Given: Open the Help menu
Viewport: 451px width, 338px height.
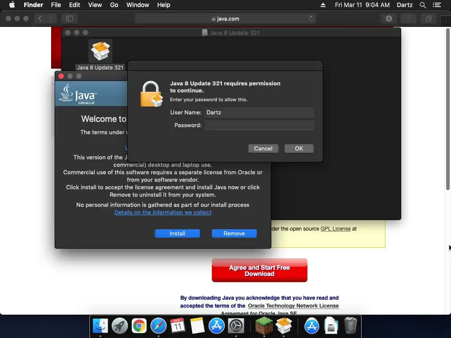Looking at the screenshot, I should 164,5.
